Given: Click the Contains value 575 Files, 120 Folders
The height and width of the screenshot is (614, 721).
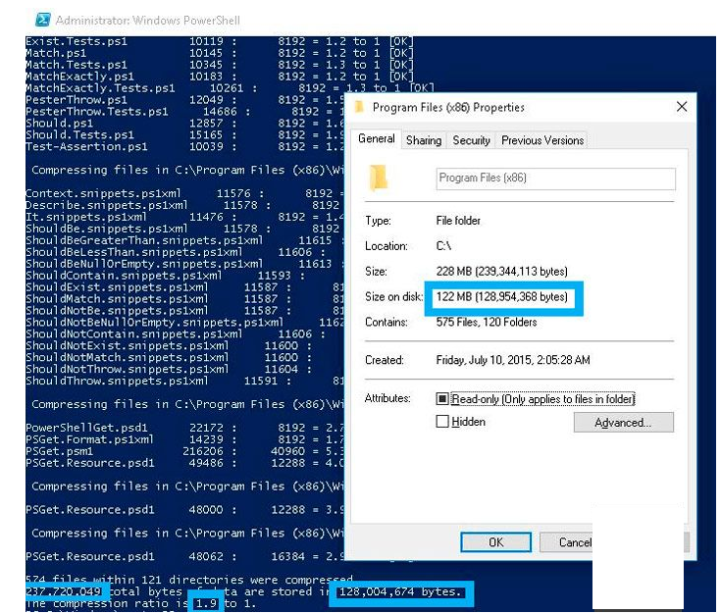Looking at the screenshot, I should point(486,323).
